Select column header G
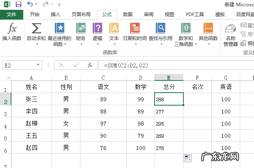 [x=226, y=78]
